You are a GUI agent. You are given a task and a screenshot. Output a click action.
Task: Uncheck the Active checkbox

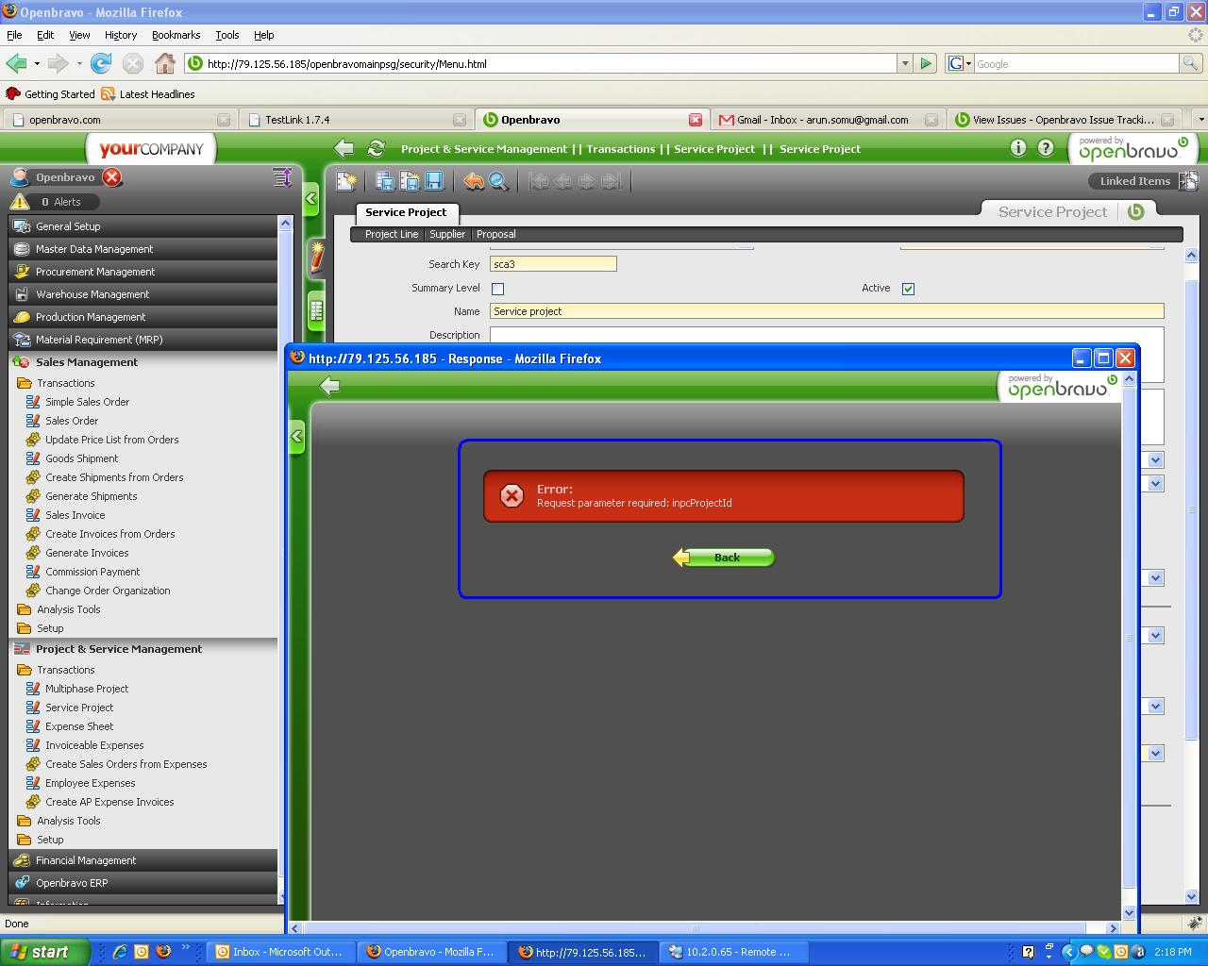(908, 289)
